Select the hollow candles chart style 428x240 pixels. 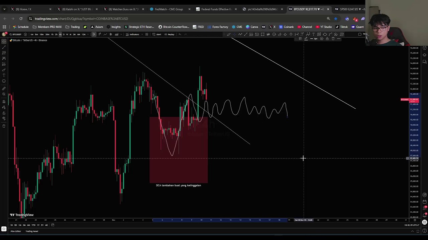click(x=100, y=34)
